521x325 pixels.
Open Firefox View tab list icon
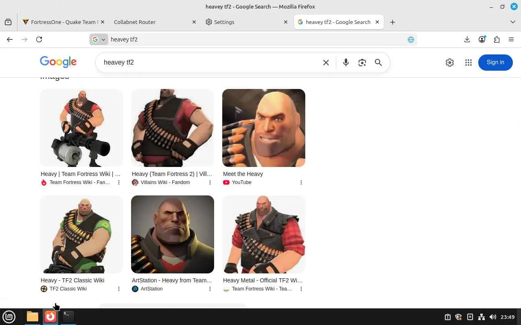[x=8, y=22]
